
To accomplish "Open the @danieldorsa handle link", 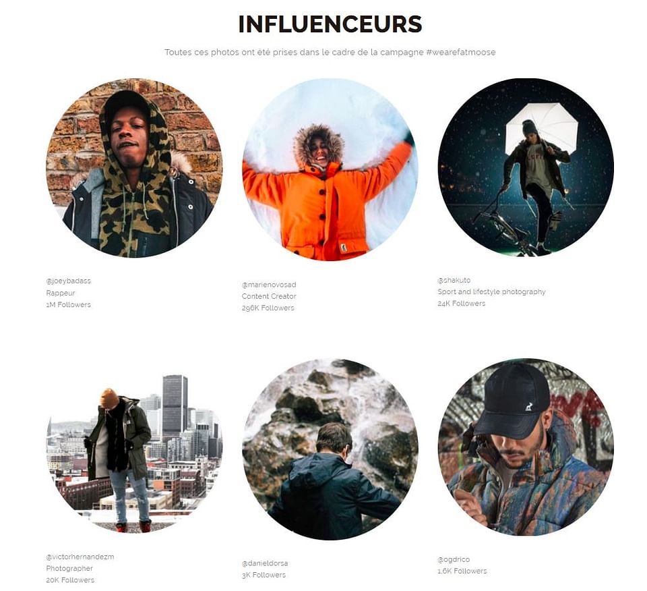I will point(265,563).
